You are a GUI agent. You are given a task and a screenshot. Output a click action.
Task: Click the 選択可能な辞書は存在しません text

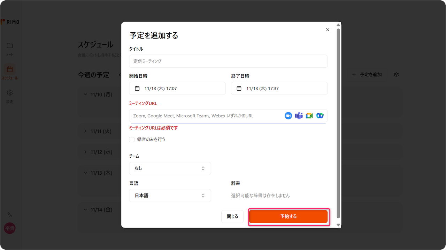coord(260,195)
